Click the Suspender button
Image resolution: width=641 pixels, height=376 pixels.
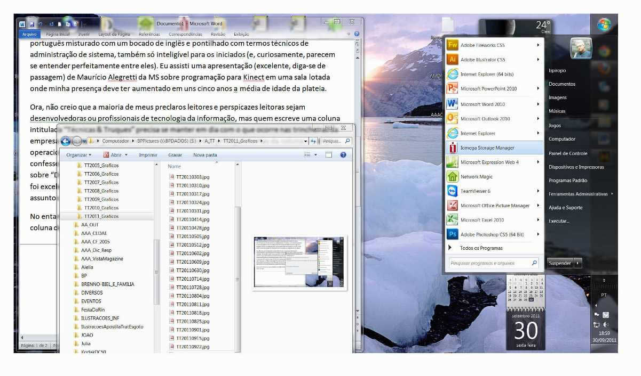point(560,263)
